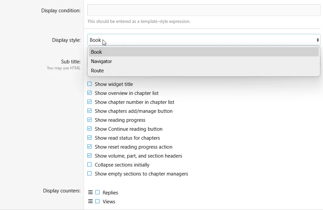
Task: Click the Sub title label
Action: click(x=71, y=62)
